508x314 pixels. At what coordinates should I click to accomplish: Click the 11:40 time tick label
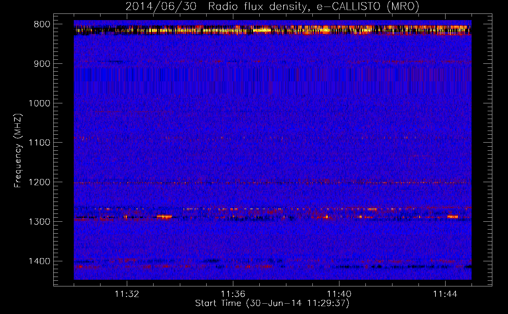[x=339, y=294]
